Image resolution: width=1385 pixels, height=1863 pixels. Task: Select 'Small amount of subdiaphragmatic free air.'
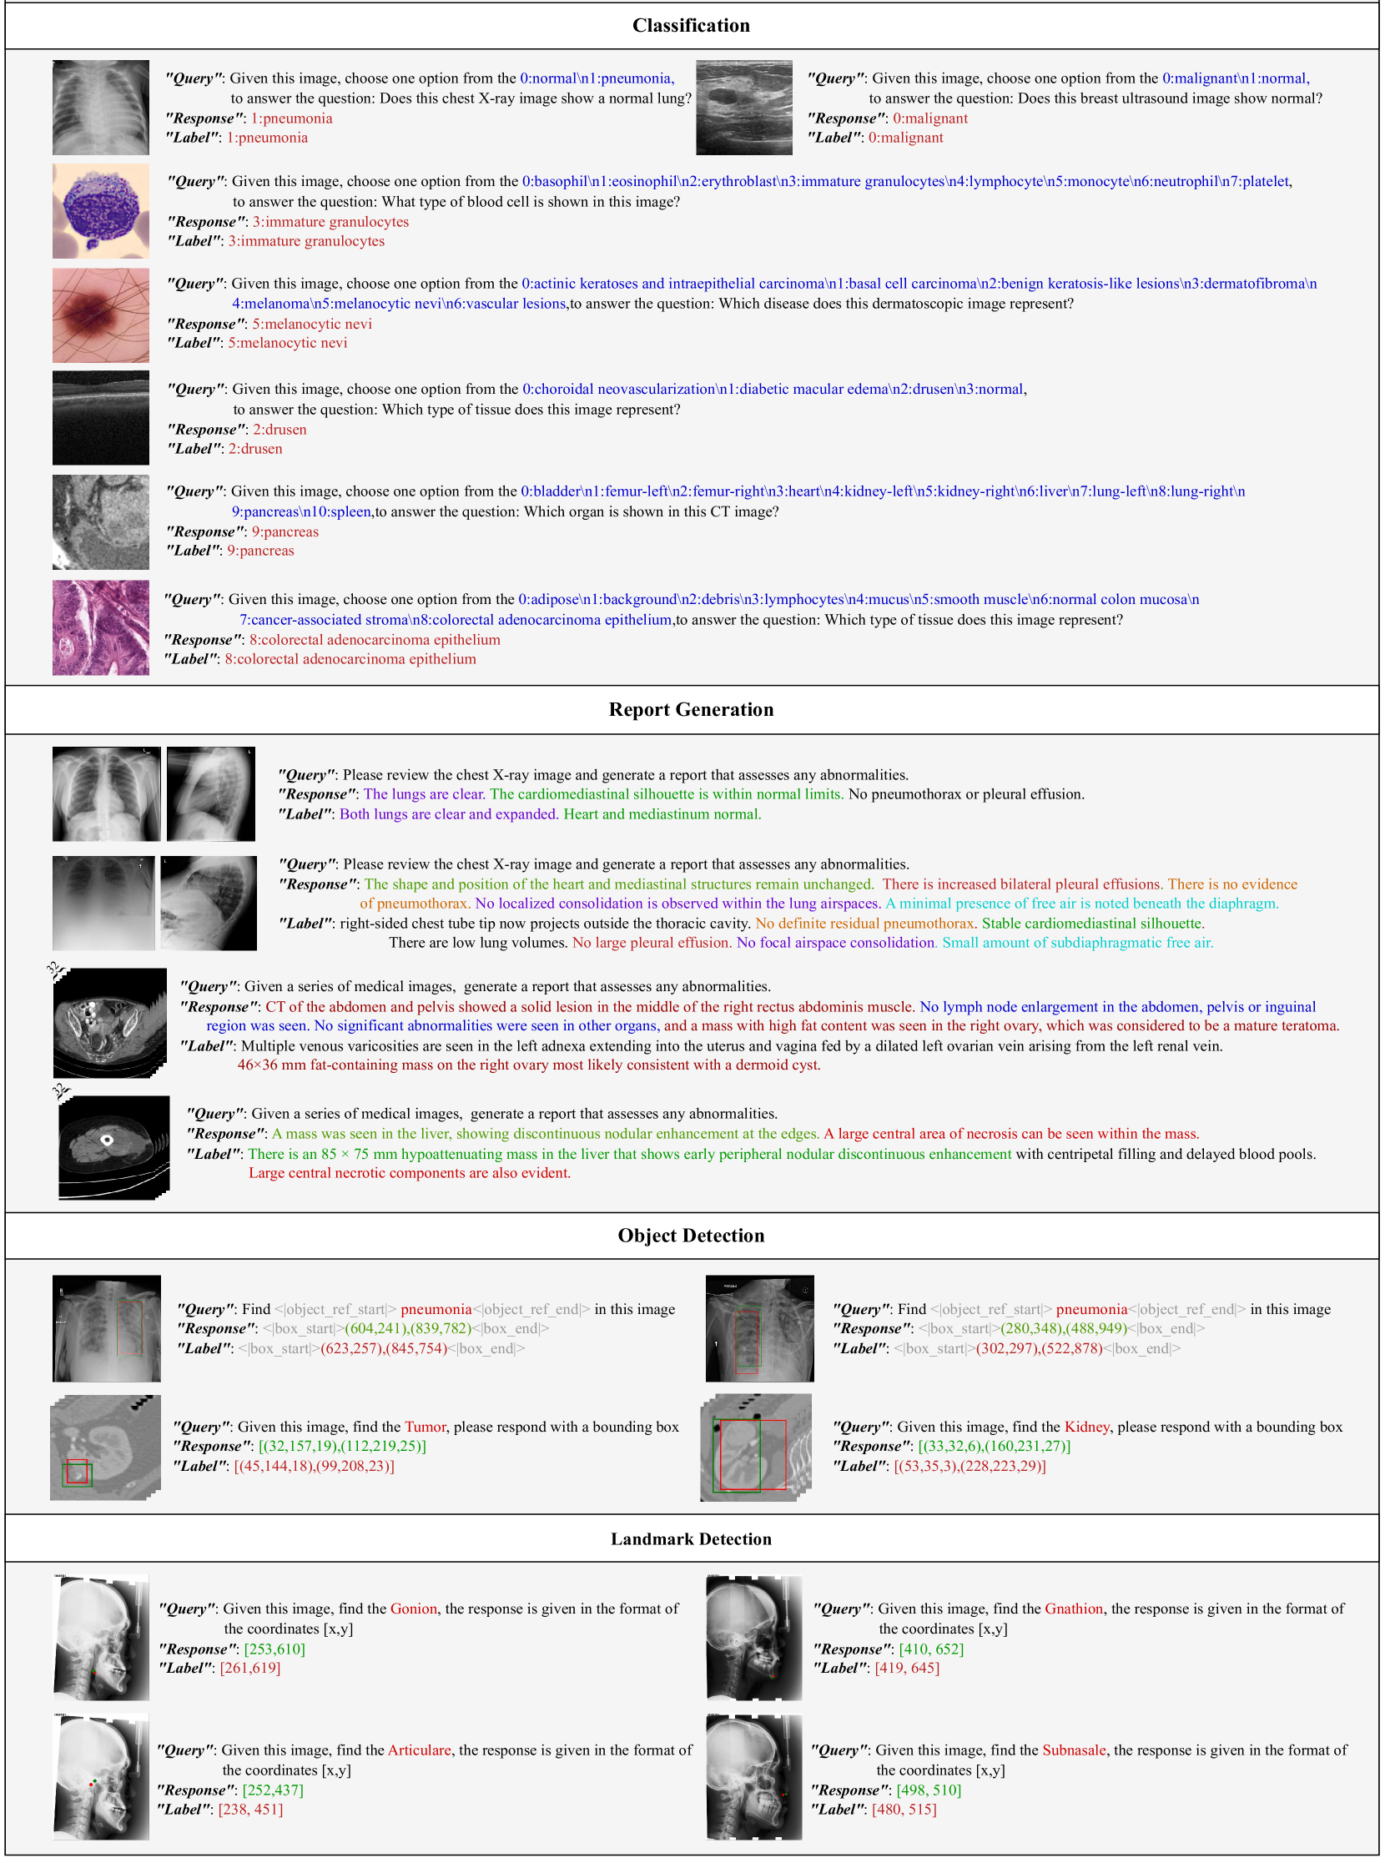1078,944
